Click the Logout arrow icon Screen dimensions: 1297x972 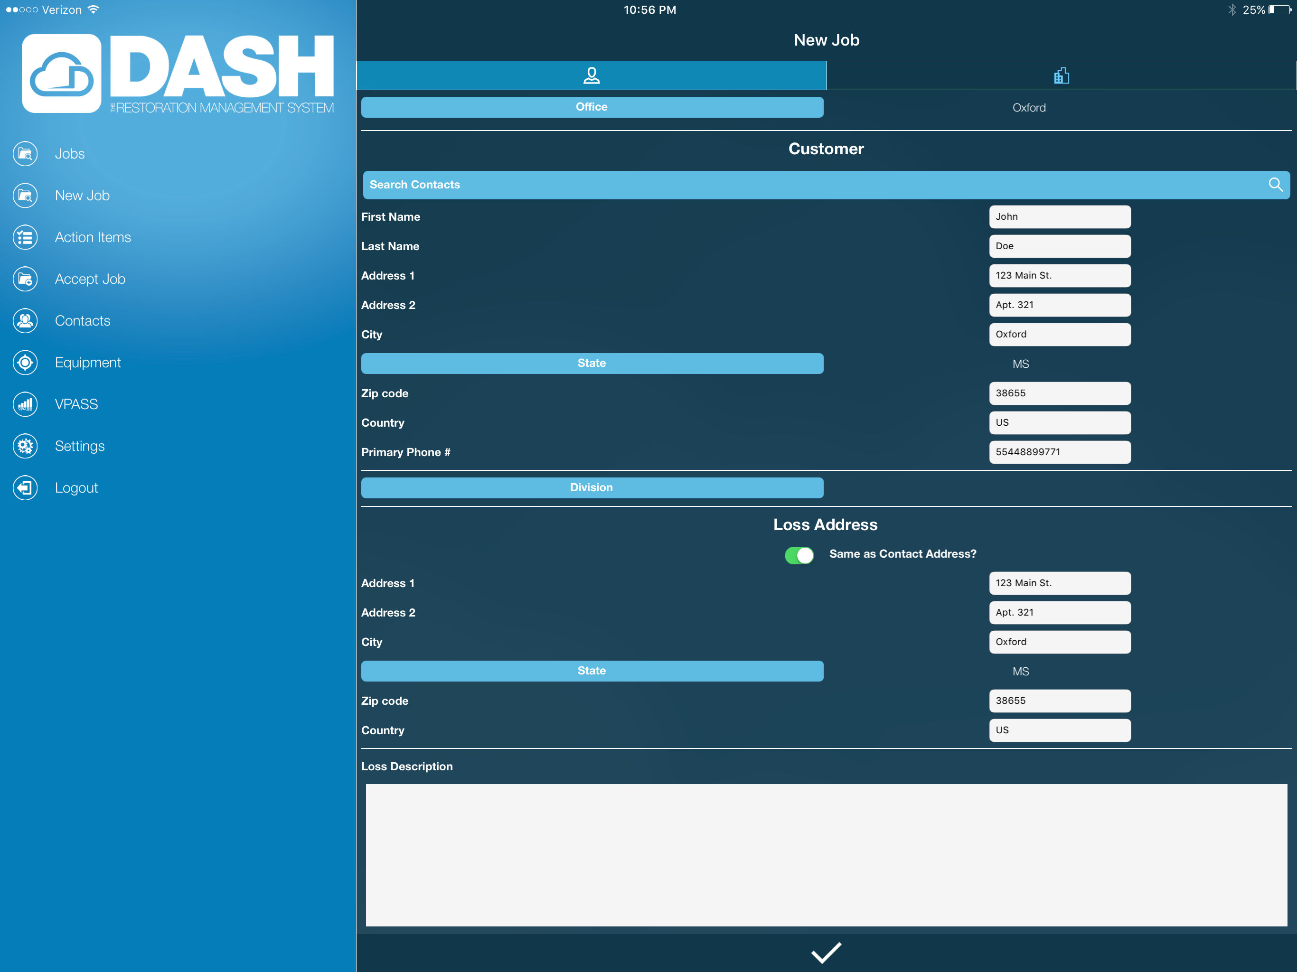[x=25, y=488]
